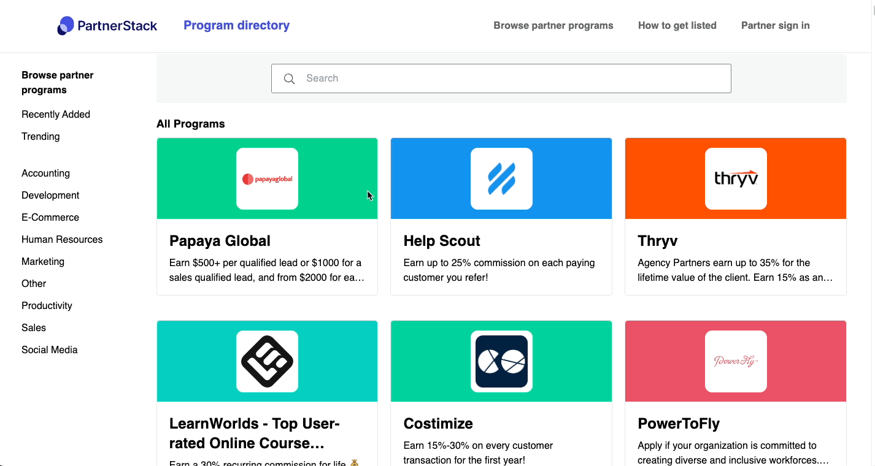Click the PowerToFly card title
875x466 pixels.
coord(679,424)
